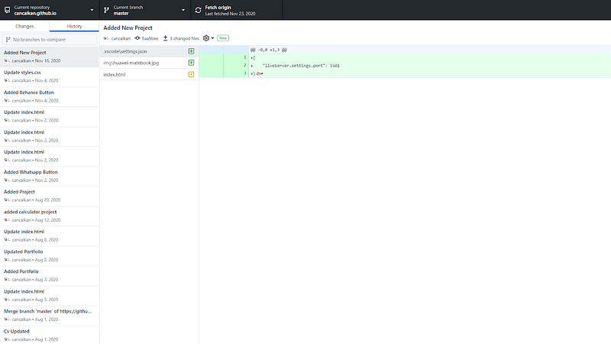Expand the Current branch dropdown arrow
This screenshot has width=611, height=344.
point(183,10)
